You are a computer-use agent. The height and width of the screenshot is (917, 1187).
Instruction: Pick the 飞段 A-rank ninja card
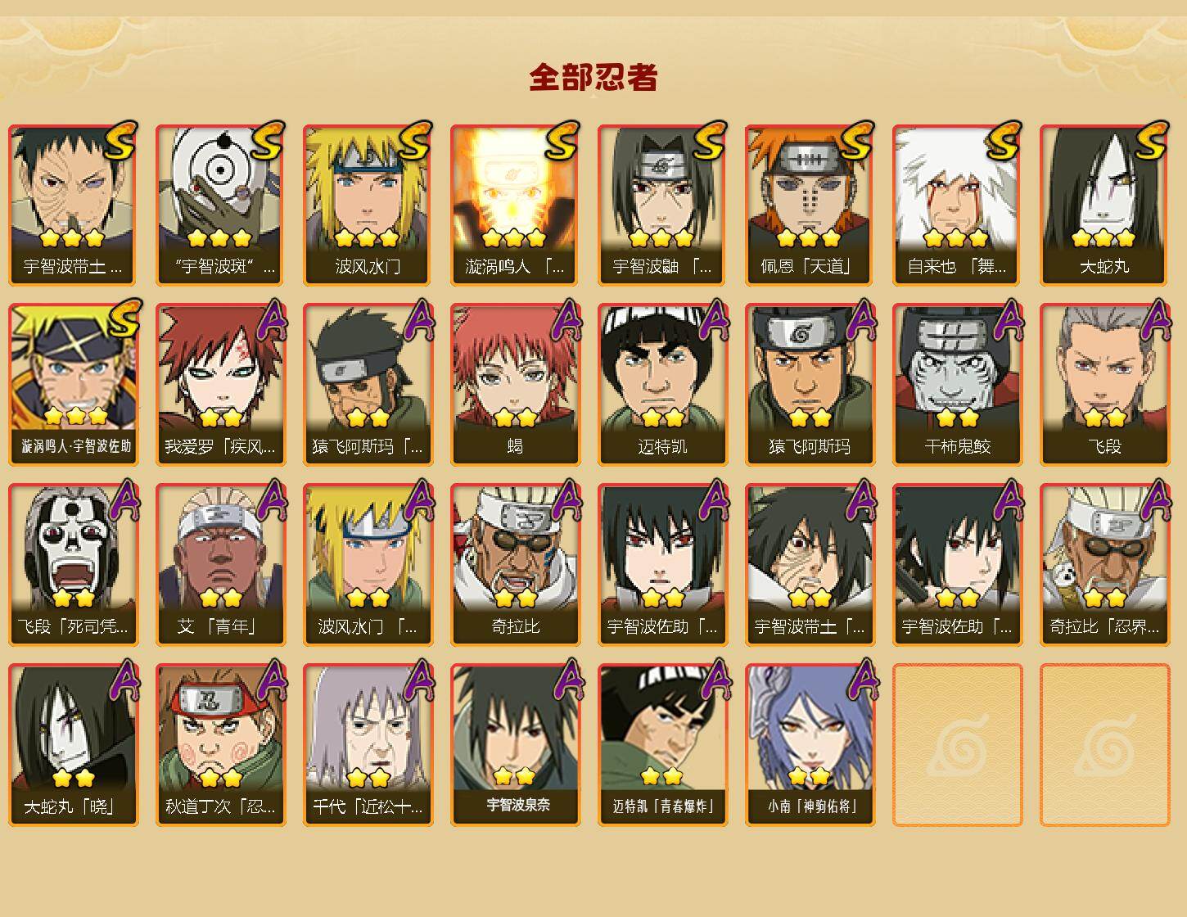(x=1104, y=385)
